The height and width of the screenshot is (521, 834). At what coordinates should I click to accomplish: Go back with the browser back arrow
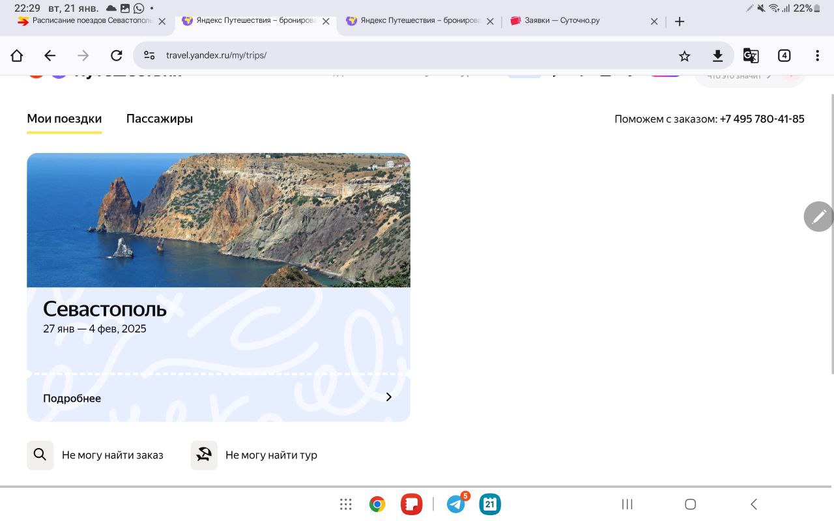(x=50, y=55)
